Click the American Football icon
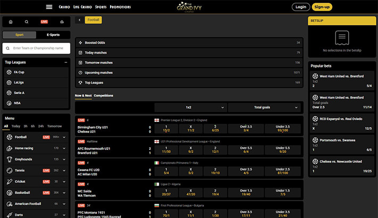The height and width of the screenshot is (218, 378). (10, 204)
